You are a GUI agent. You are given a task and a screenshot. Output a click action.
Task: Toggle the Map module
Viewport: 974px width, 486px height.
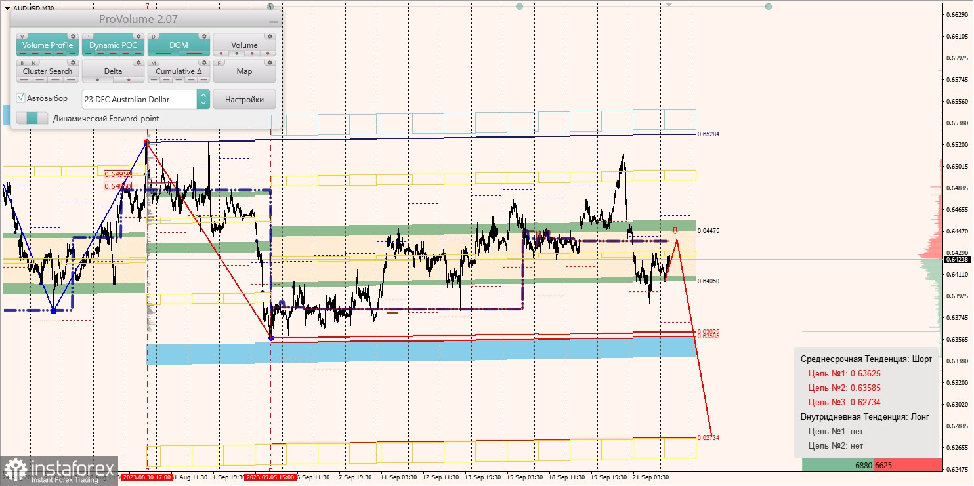pos(244,71)
